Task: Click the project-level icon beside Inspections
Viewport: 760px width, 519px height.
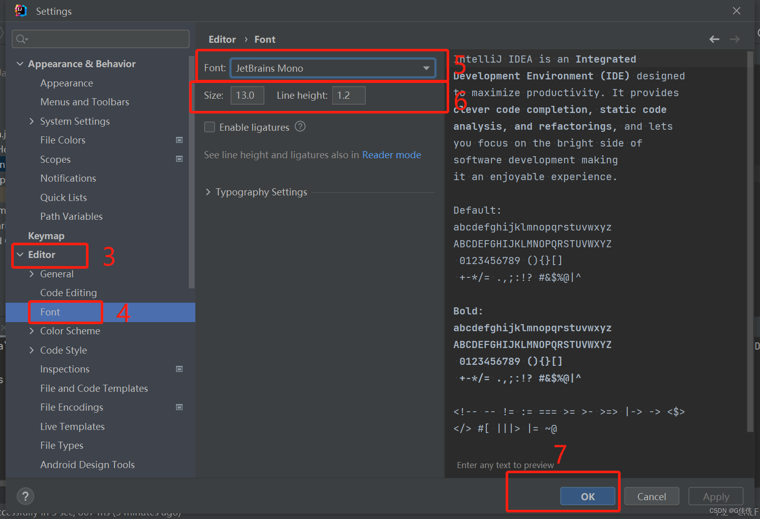Action: (x=179, y=369)
